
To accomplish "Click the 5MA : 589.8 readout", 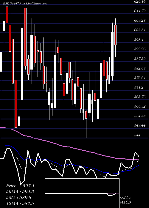I will click(18, 197).
